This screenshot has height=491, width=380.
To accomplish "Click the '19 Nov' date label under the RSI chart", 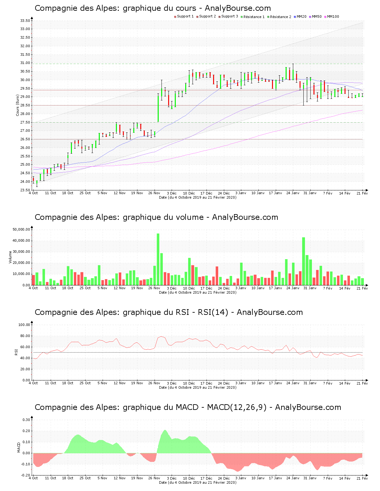I will (137, 383).
